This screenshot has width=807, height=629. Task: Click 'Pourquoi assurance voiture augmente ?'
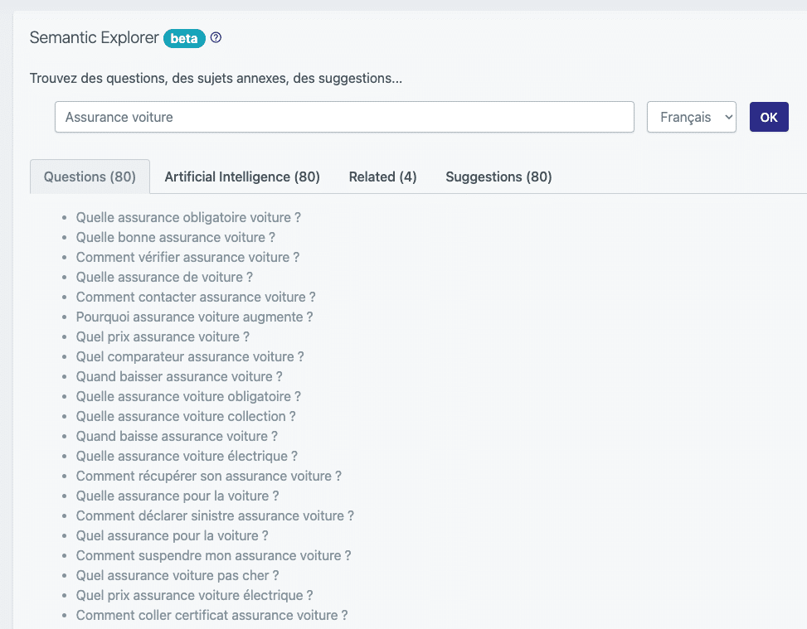point(194,317)
